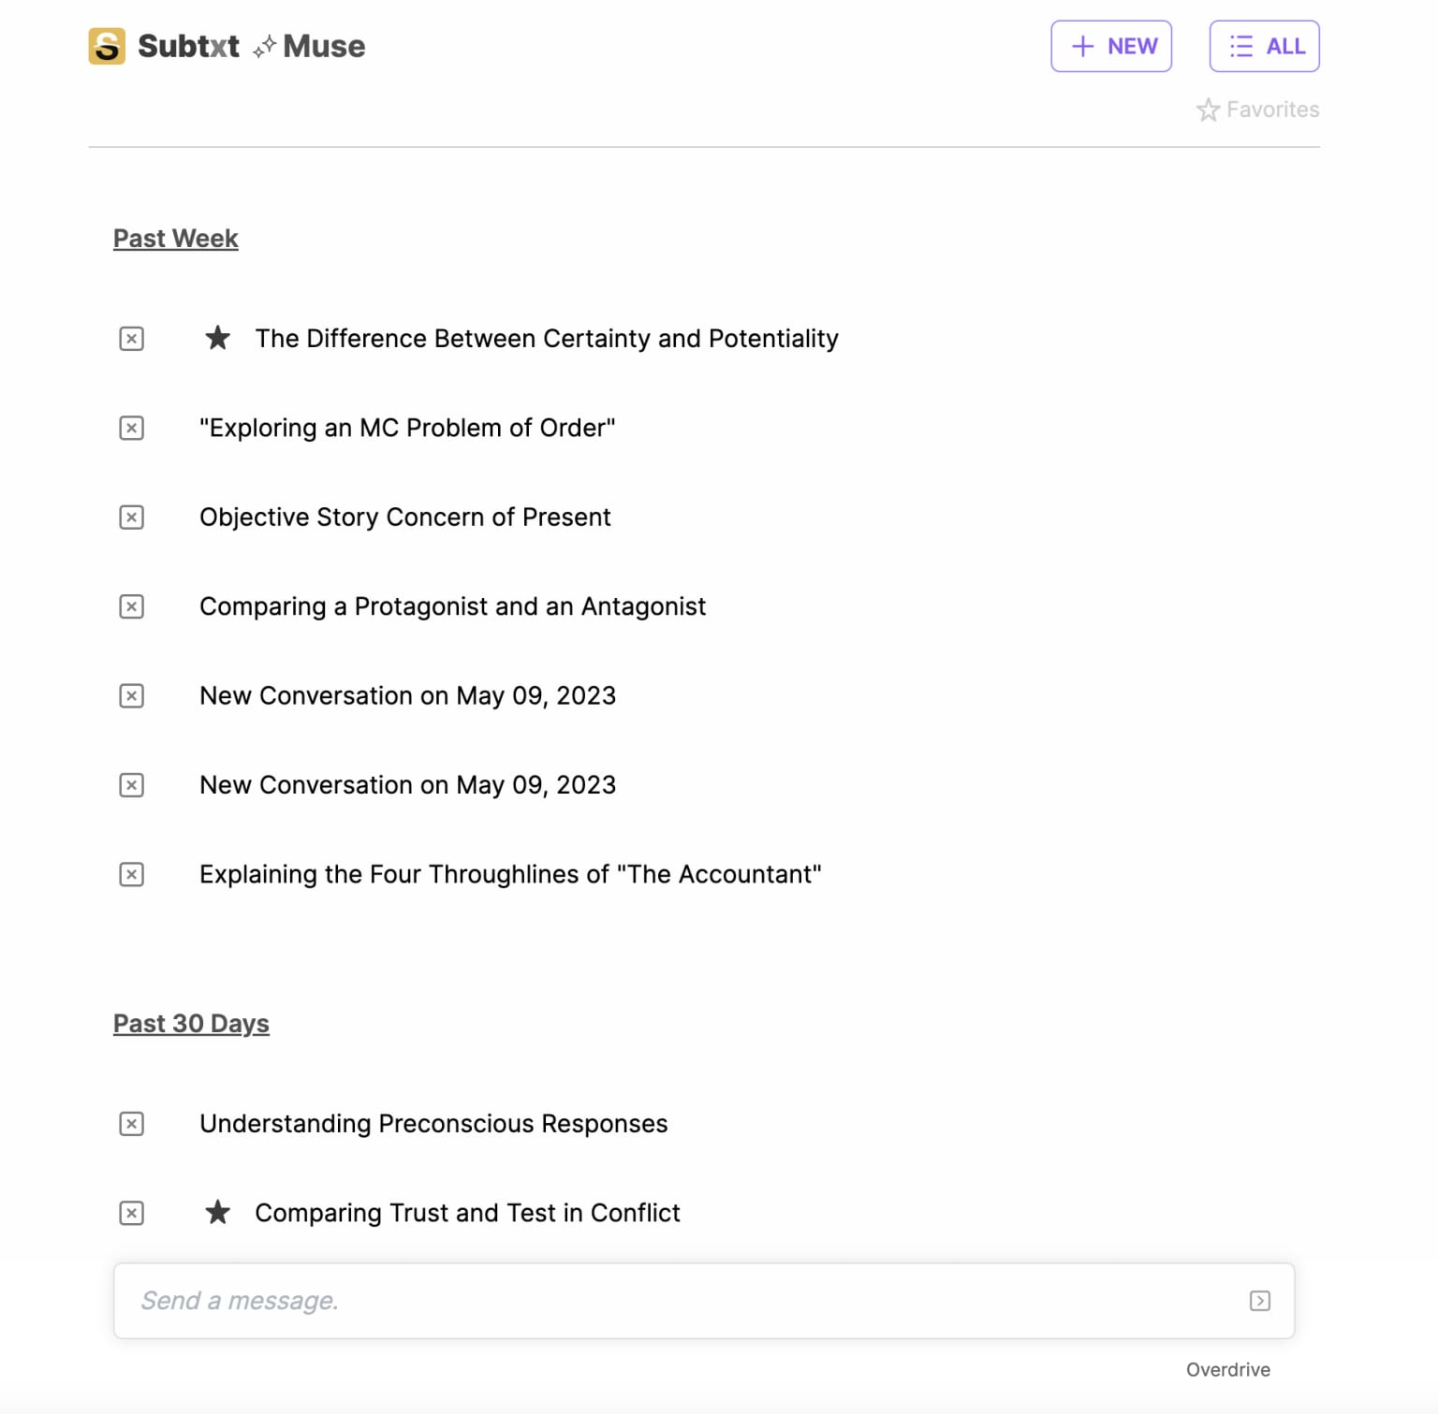This screenshot has width=1438, height=1414.
Task: Delete the Understanding Preconscious Responses conversation
Action: (x=132, y=1124)
